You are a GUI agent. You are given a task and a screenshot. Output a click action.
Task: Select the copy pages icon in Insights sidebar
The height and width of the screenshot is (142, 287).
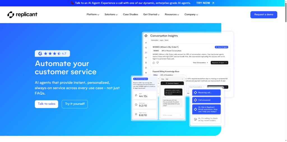146,68
